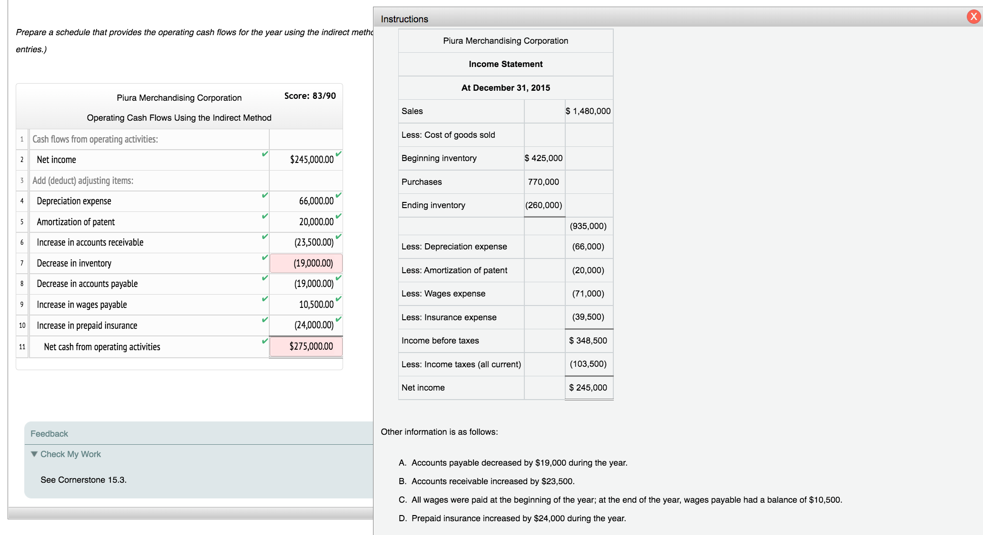Click the checkmark next to Amortization of patent
The image size is (983, 535).
click(x=264, y=216)
